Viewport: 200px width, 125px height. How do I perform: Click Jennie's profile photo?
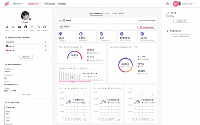pos(25,15)
